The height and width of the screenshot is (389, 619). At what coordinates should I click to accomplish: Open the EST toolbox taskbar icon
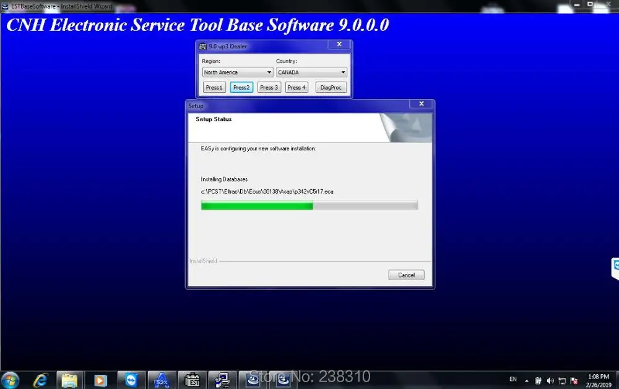pos(193,380)
